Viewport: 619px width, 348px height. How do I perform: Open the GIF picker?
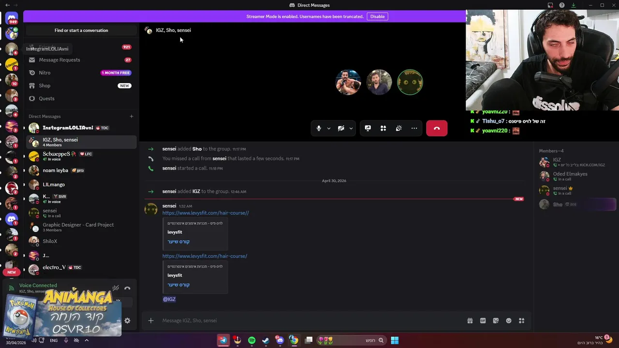click(x=483, y=320)
